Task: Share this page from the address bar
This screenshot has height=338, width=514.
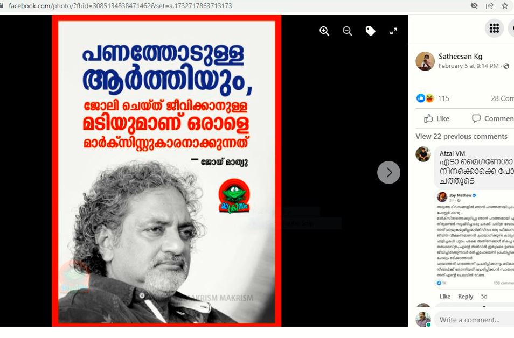Action: point(489,5)
